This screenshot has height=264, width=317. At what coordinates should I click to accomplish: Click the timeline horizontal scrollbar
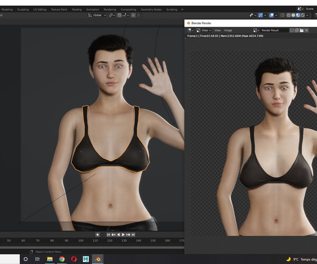tap(92, 247)
